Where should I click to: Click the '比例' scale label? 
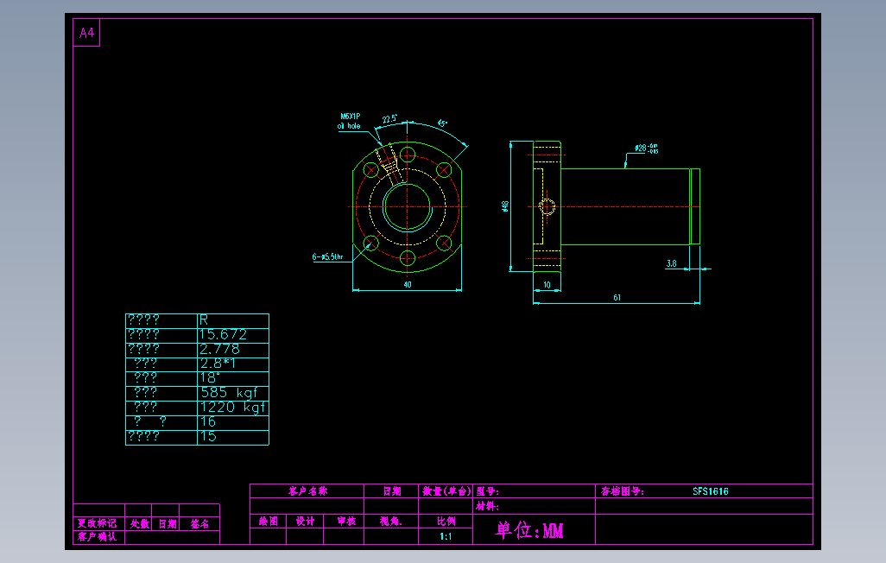(446, 522)
